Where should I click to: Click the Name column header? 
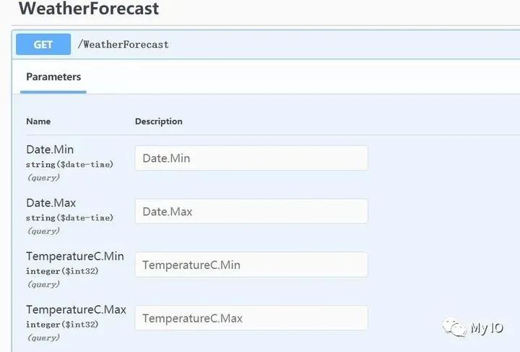(x=38, y=121)
